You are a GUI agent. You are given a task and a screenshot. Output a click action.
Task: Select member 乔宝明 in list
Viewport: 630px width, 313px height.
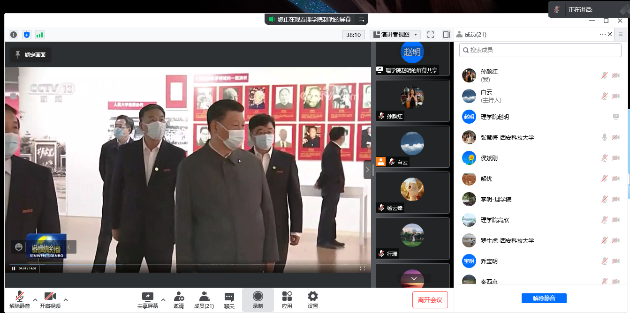(541, 261)
